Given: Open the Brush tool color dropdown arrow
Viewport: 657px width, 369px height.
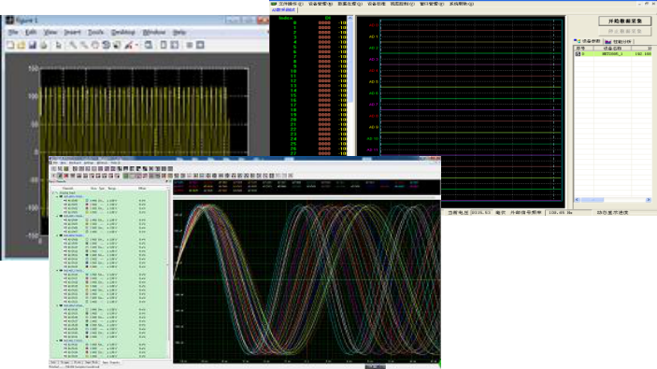Looking at the screenshot, I should click(136, 45).
